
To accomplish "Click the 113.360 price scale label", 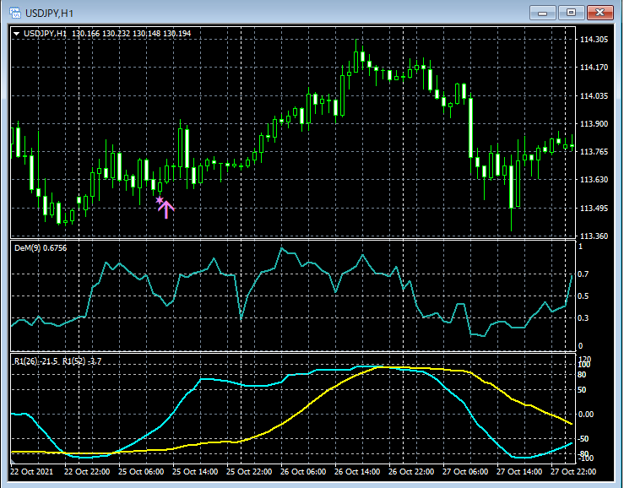I will coord(594,236).
